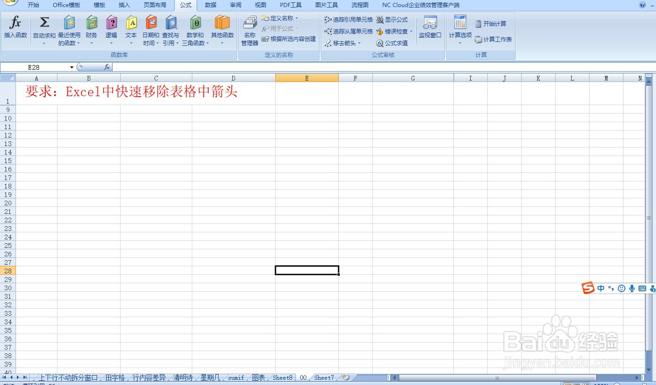Open the 上下行不动拆分窗口 sheet tab
This screenshot has height=385, width=656.
click(x=68, y=377)
